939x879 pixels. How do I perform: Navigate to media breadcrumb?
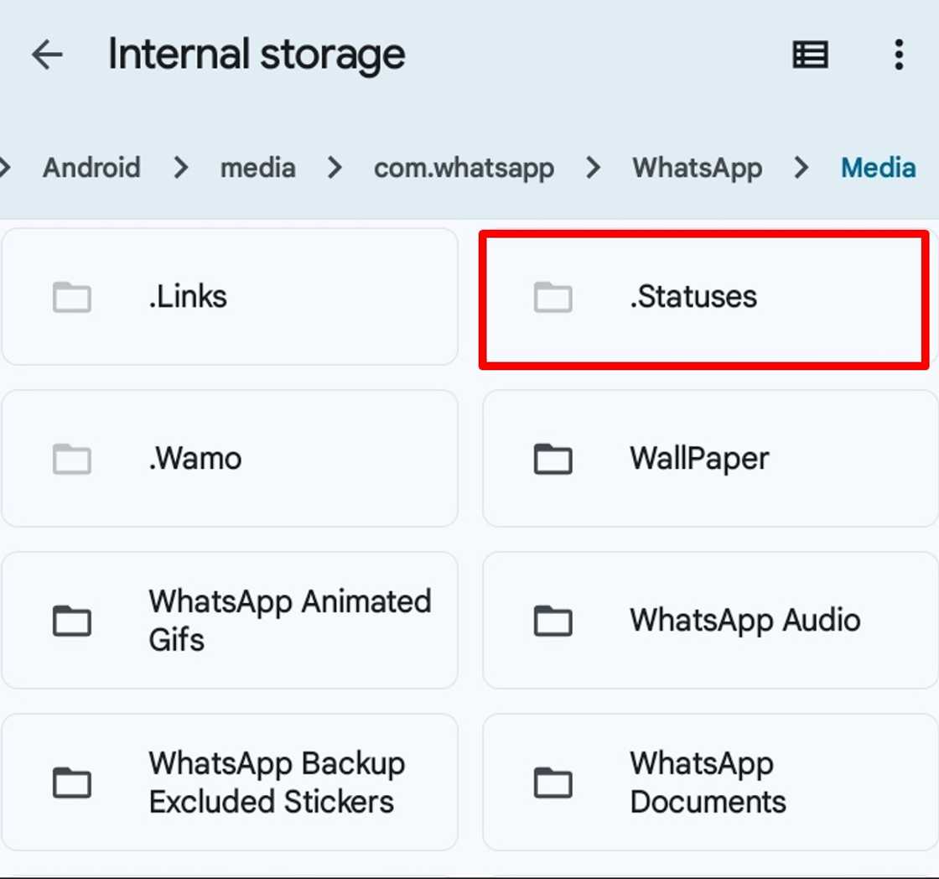[x=258, y=168]
